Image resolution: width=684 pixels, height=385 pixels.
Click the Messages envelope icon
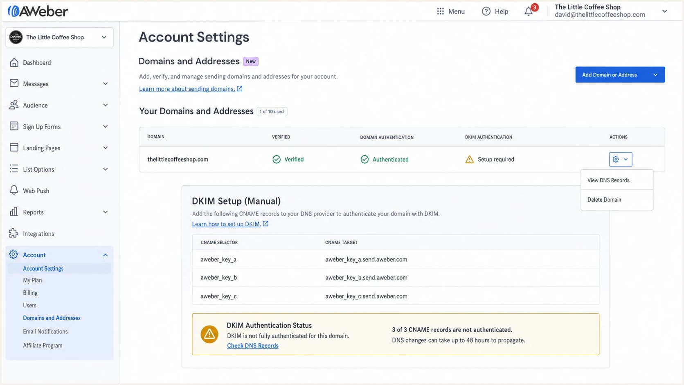(x=14, y=83)
